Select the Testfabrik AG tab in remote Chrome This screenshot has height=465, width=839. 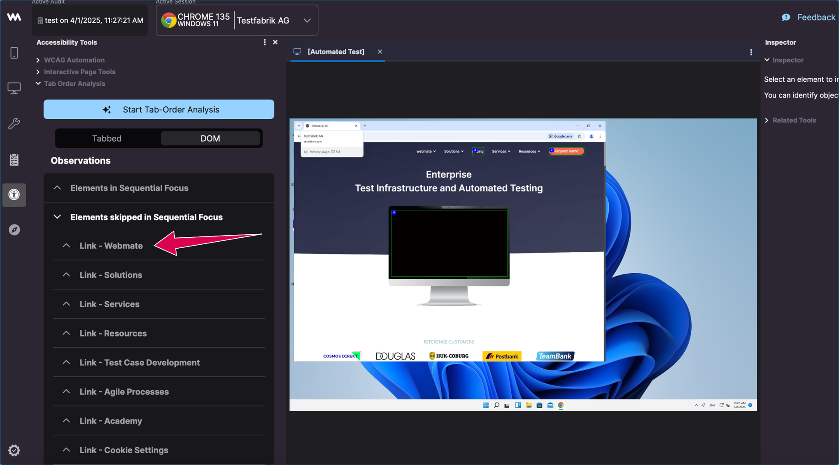point(332,126)
